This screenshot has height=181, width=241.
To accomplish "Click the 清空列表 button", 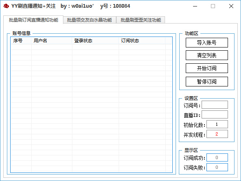I will point(207,55).
